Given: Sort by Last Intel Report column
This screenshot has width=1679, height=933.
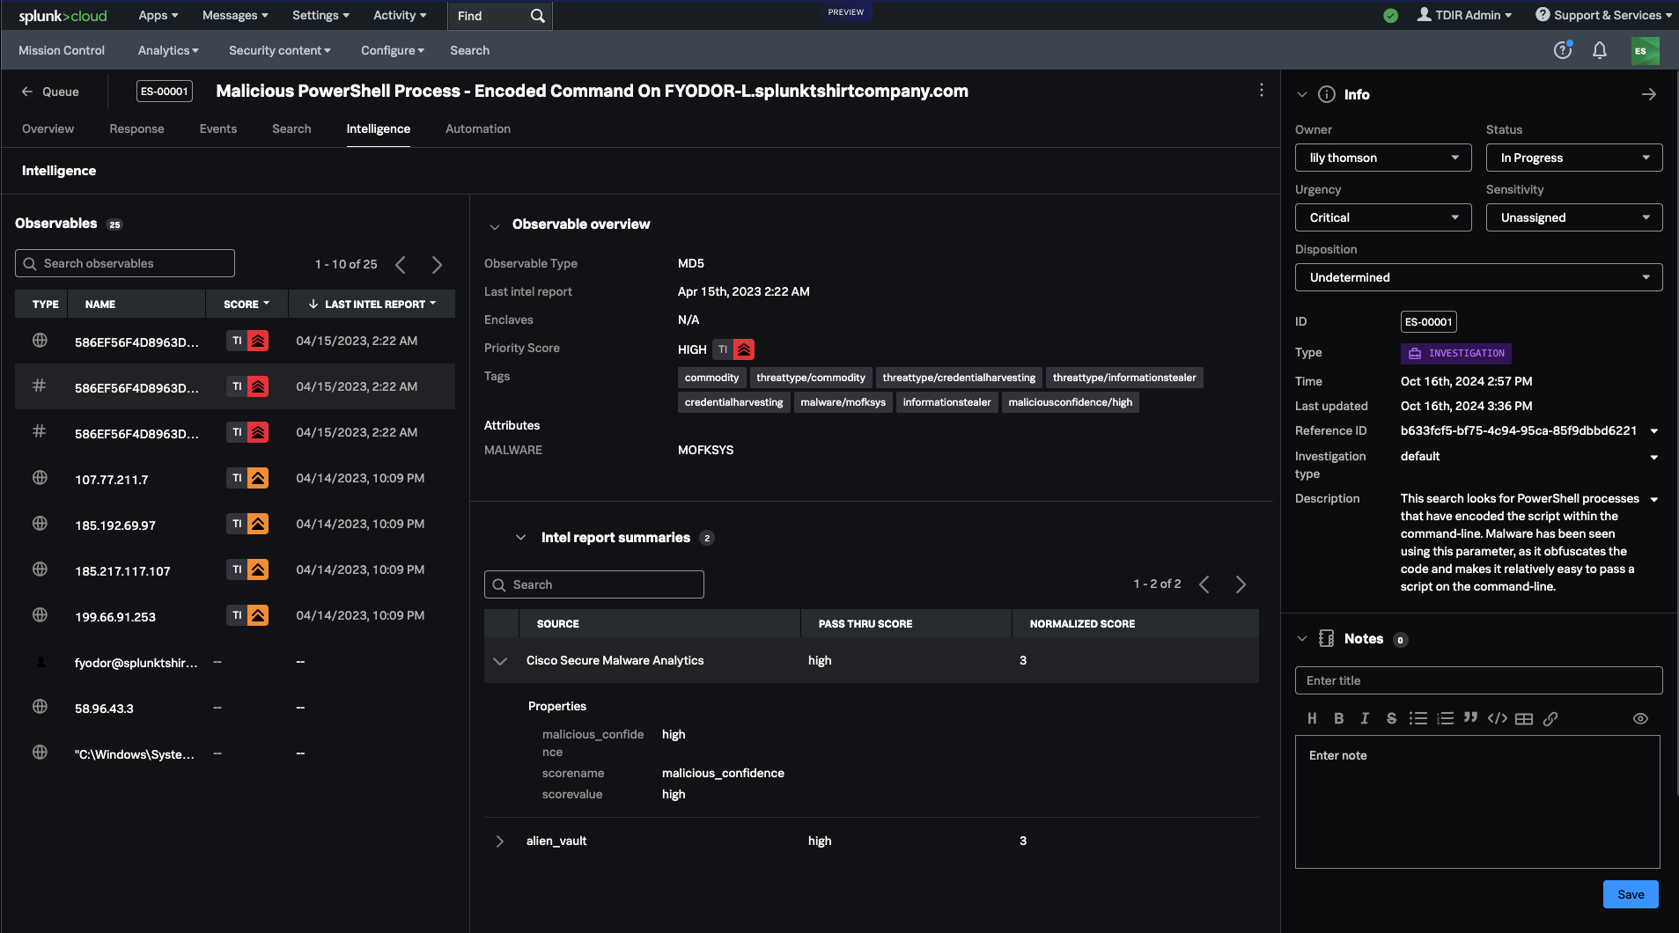Looking at the screenshot, I should [x=372, y=304].
